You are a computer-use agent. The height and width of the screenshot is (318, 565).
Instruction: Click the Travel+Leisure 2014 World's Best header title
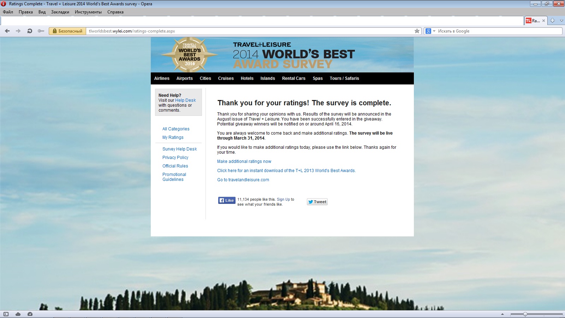pos(294,55)
